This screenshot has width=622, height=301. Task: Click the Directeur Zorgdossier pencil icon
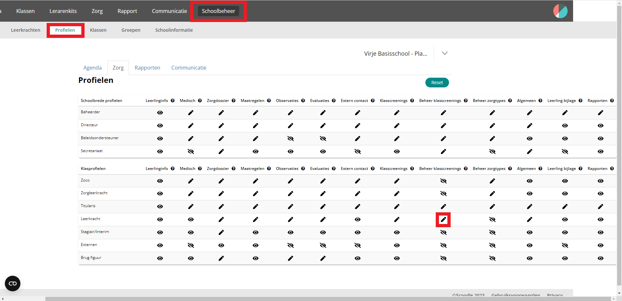(x=221, y=126)
